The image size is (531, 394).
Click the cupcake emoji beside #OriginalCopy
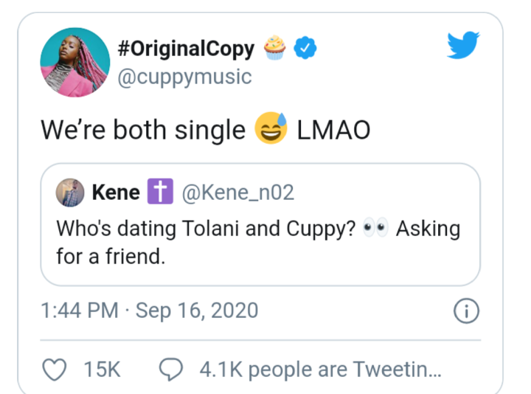click(x=275, y=49)
